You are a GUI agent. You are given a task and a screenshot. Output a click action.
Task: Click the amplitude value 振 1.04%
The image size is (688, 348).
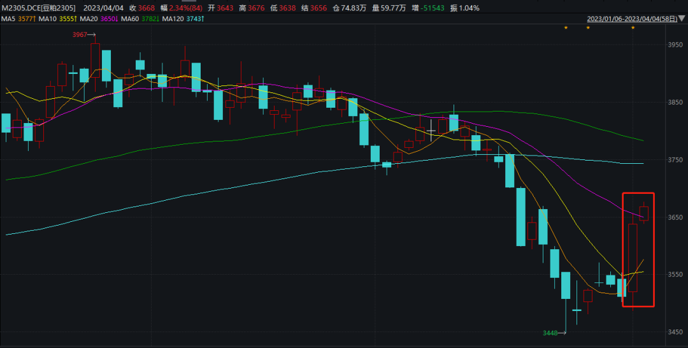tap(464, 8)
